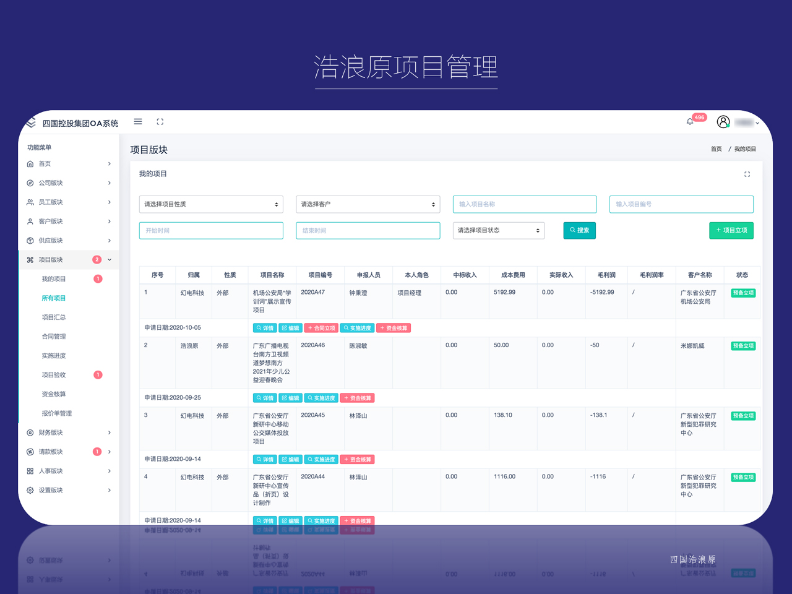Viewport: 792px width, 594px height.
Task: Click the 财务版块 sidebar icon
Action: tap(30, 433)
